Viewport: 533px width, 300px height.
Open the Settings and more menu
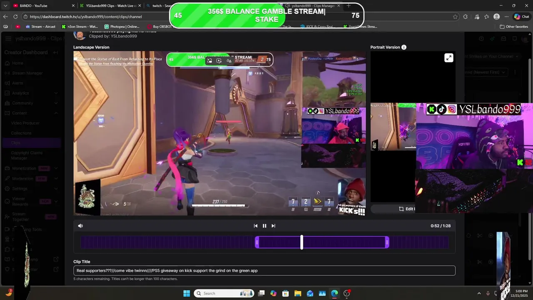[x=506, y=17]
